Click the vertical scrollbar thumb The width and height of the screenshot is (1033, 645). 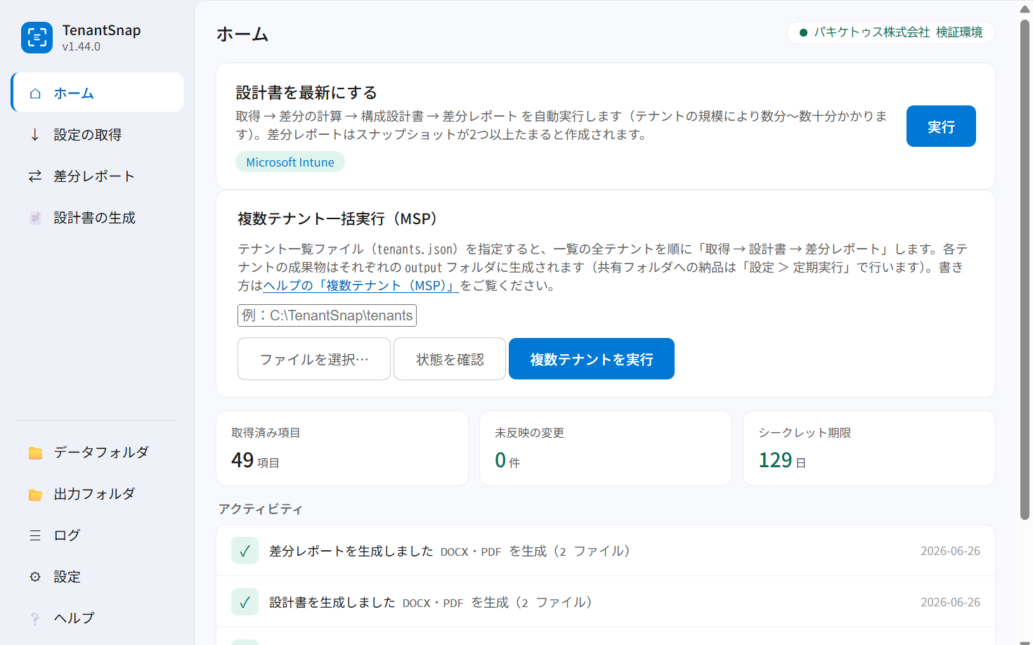(x=1025, y=271)
